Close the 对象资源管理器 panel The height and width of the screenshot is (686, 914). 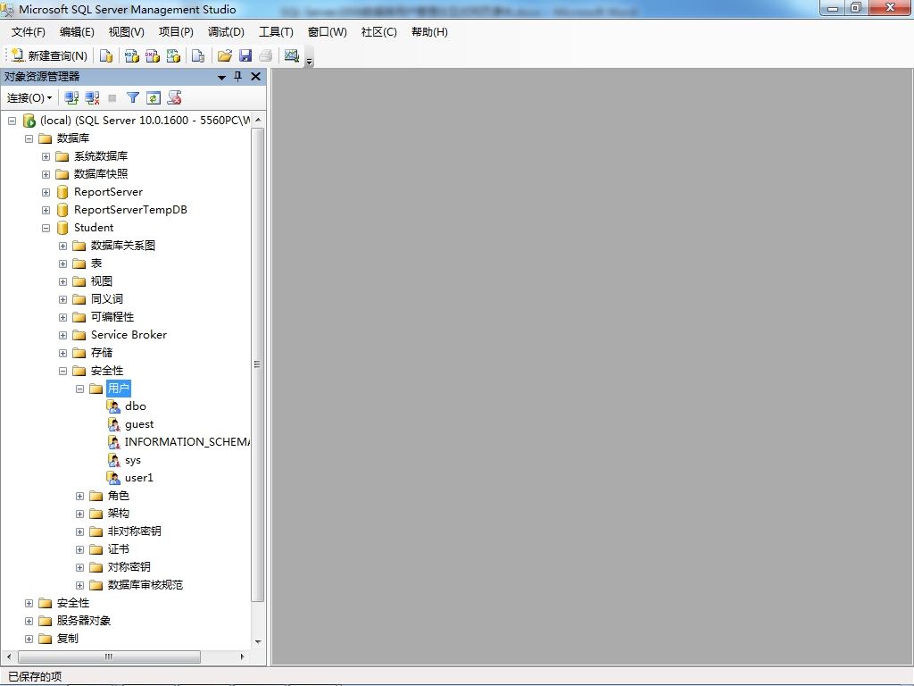coord(255,77)
